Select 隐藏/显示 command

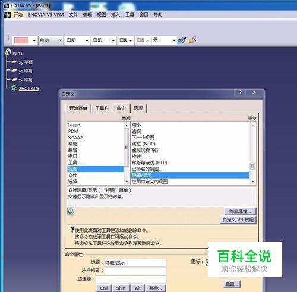190,175
